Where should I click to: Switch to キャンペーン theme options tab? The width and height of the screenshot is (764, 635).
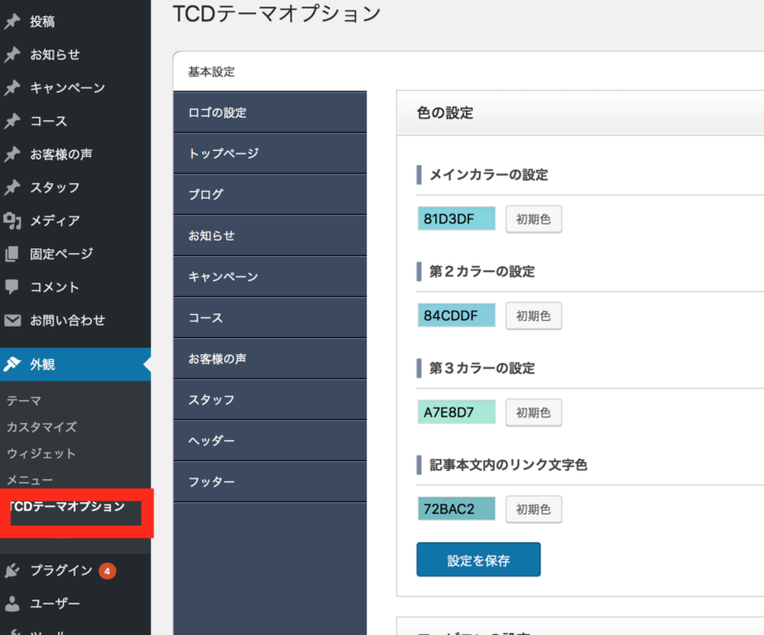(270, 276)
